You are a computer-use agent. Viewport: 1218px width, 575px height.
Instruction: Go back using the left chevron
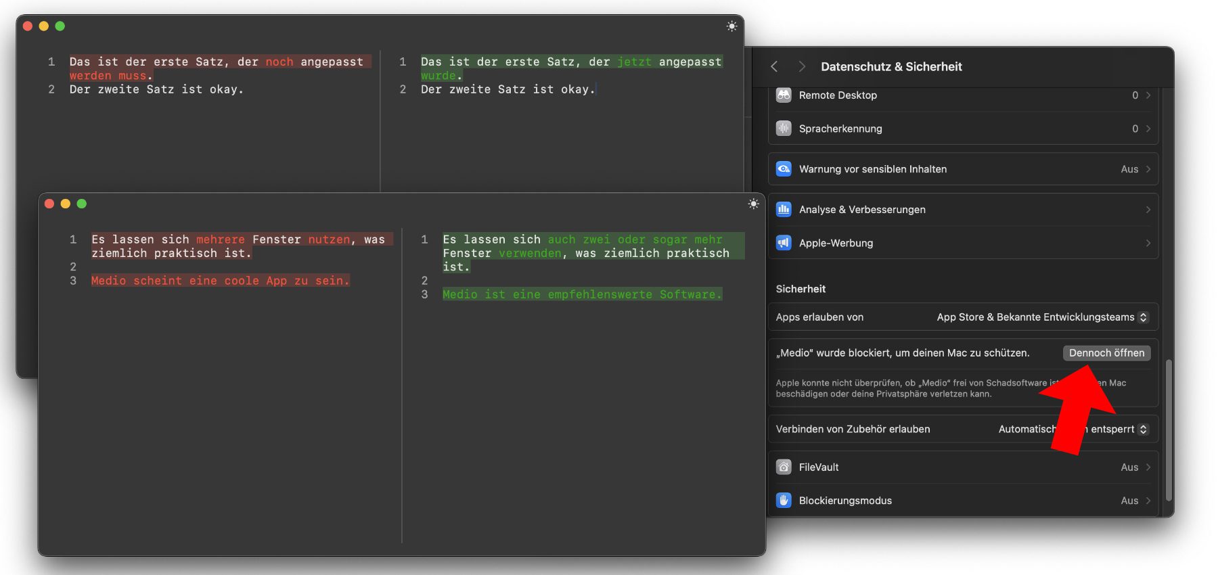click(x=775, y=66)
